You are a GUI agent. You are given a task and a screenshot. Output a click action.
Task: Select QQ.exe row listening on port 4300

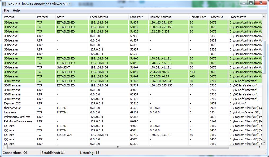(132, 126)
